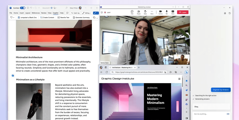Open Graphic Design Institute hamburger menu
The width and height of the screenshot is (239, 120).
click(x=179, y=79)
